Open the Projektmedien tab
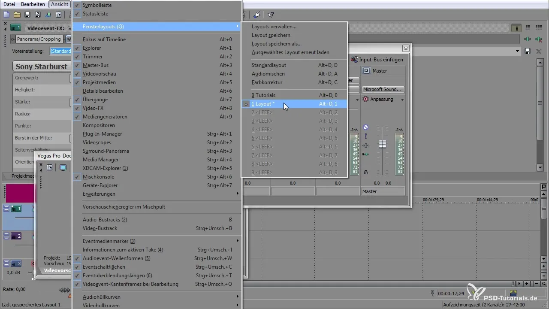The width and height of the screenshot is (549, 309). click(23, 176)
